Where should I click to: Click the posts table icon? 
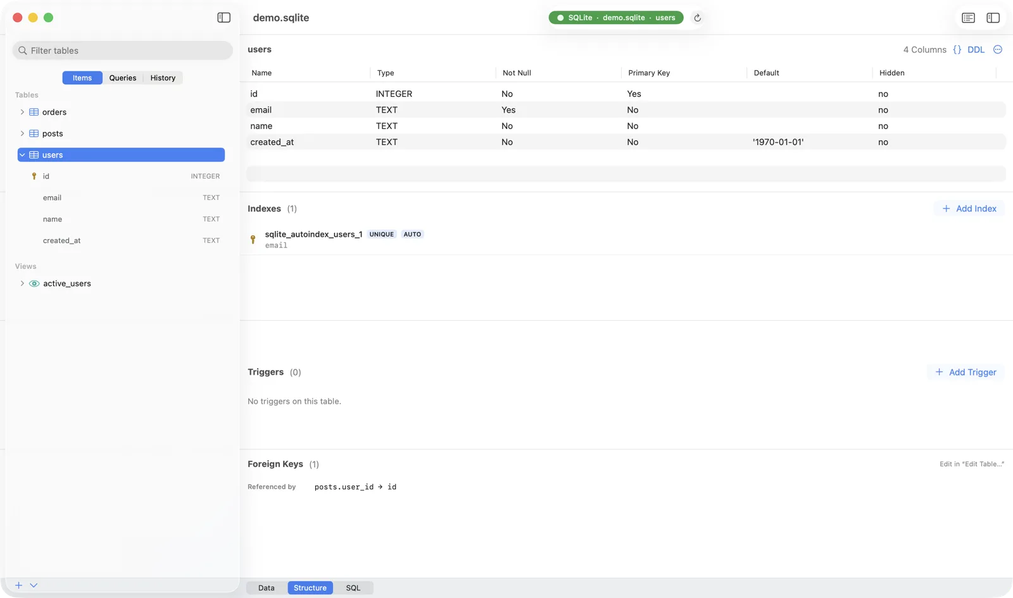34,134
